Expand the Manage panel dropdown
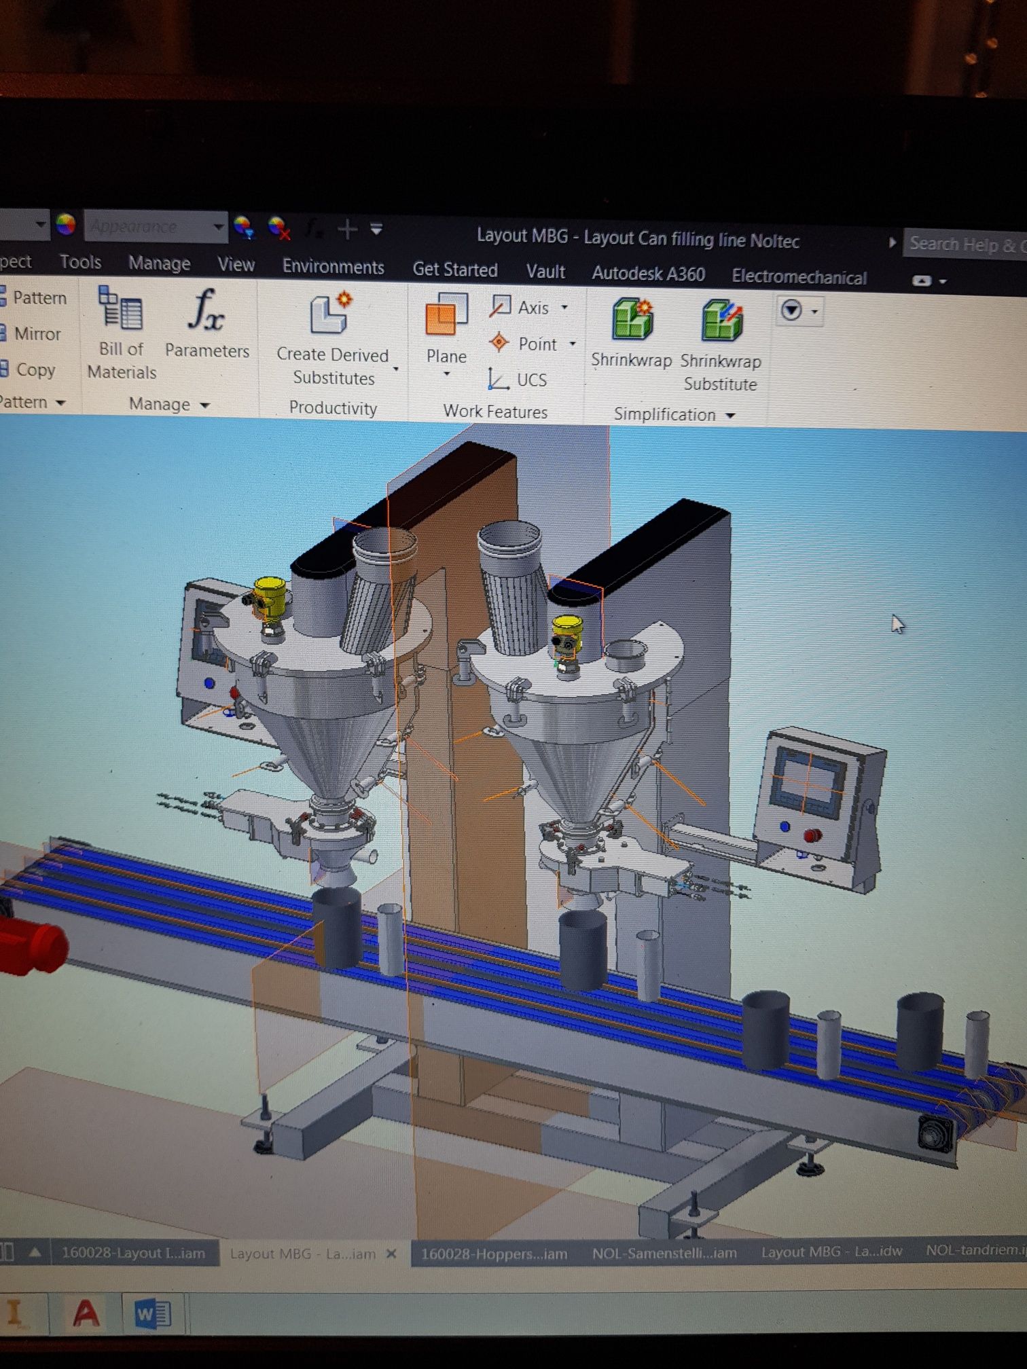 [204, 405]
